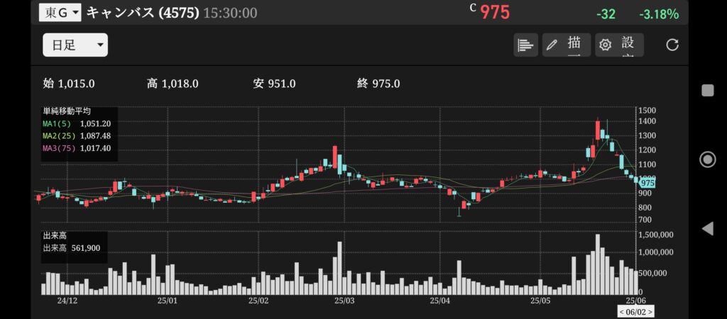The height and width of the screenshot is (319, 727).
Task: Click the MA2(25) 1,087.48 legend entry
Action: click(77, 135)
